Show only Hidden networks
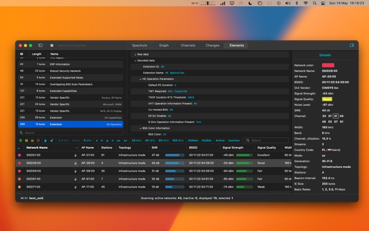 [x=193, y=140]
